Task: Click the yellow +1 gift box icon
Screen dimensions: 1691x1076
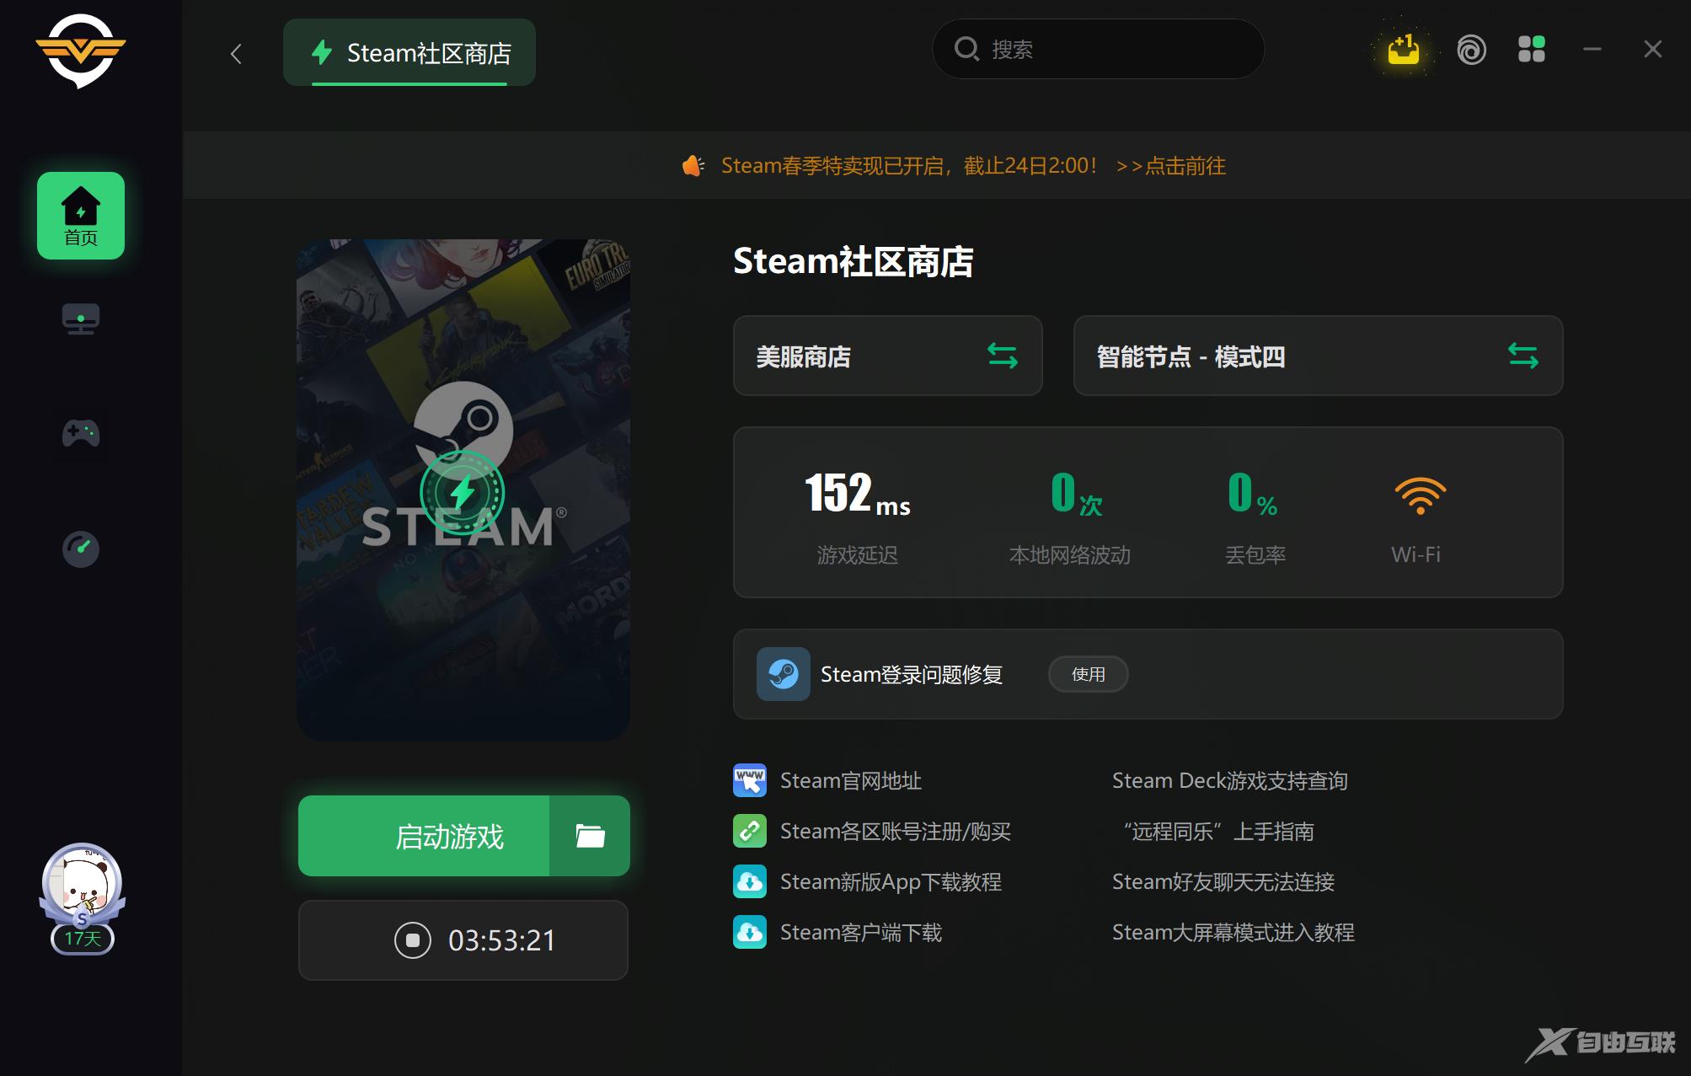Action: tap(1404, 50)
